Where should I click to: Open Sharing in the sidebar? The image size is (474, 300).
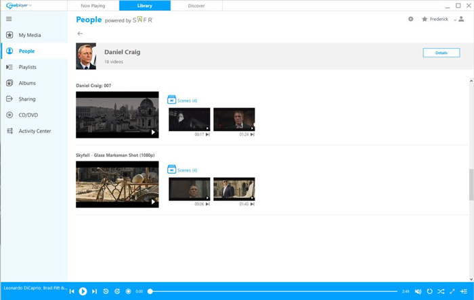28,99
